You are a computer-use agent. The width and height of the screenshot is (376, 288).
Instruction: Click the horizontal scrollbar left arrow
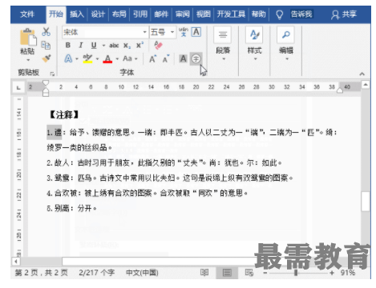(16, 262)
